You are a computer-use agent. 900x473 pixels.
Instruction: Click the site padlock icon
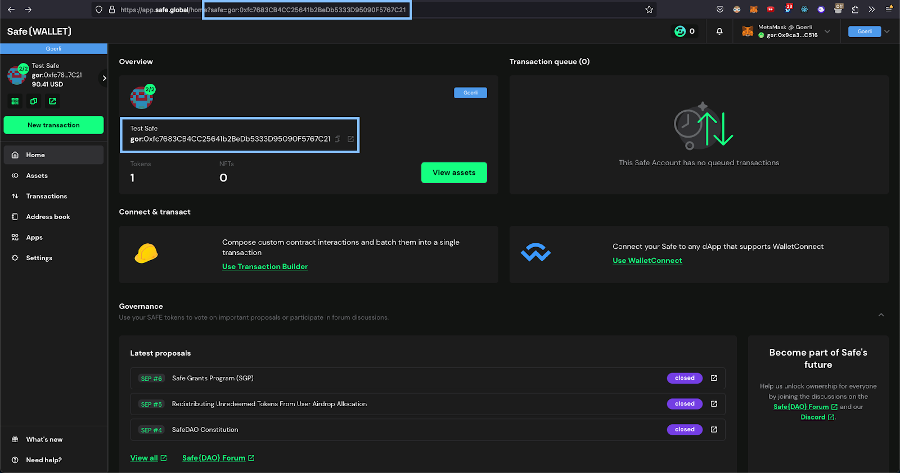112,10
